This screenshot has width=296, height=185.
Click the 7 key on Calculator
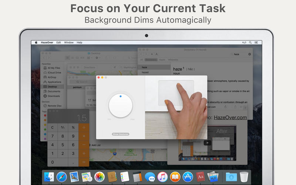tap(53, 136)
